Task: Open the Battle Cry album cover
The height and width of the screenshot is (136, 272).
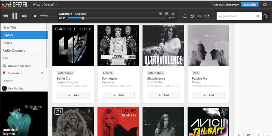Action: [73, 45]
